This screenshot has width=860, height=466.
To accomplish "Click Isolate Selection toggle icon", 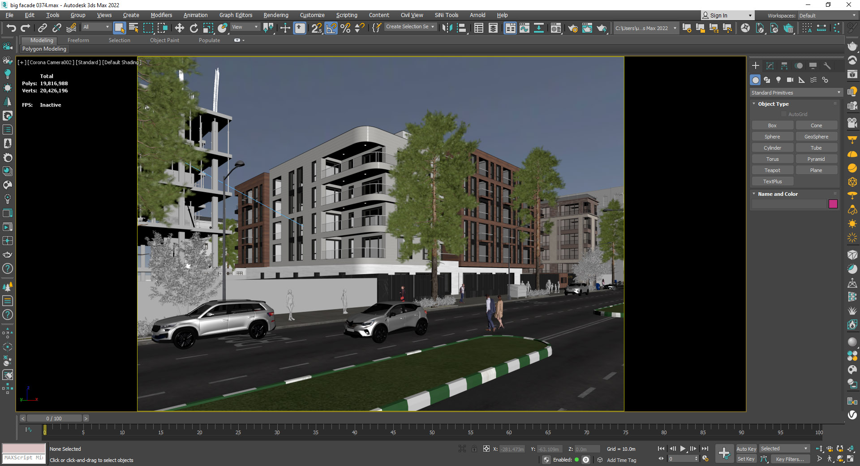I will 462,449.
